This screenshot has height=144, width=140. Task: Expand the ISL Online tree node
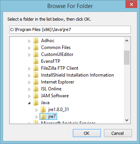29,89
